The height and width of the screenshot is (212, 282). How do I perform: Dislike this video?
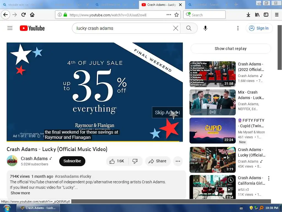[x=135, y=161]
